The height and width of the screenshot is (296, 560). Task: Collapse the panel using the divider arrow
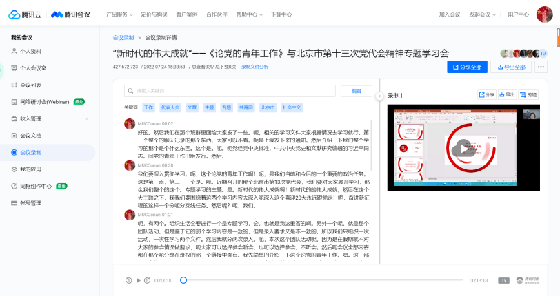(x=380, y=95)
